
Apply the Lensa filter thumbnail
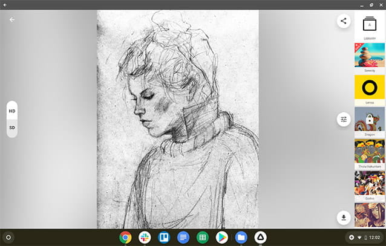point(370,87)
